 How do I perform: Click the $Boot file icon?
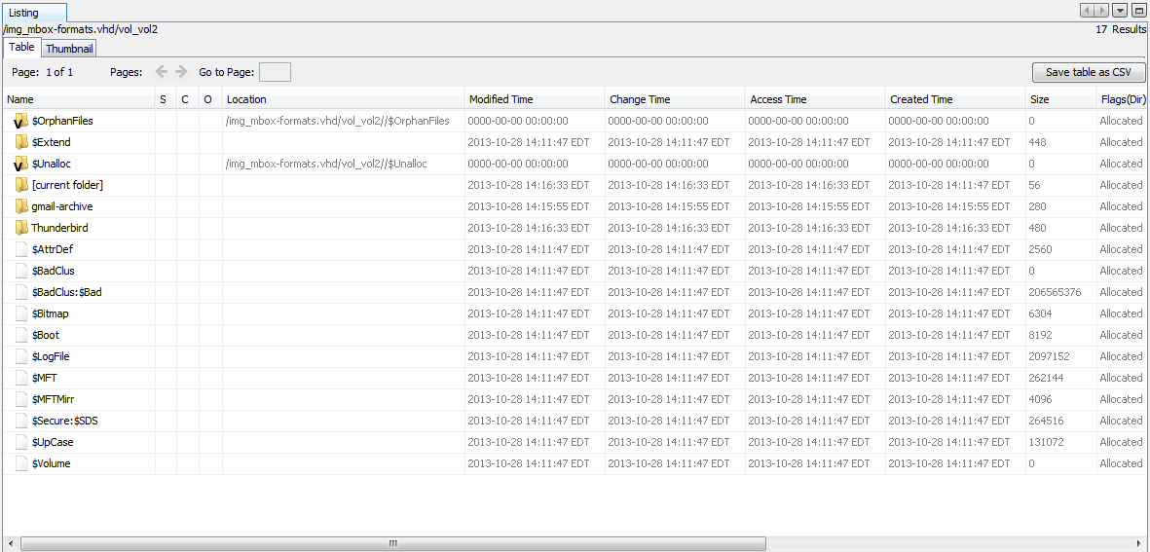pyautogui.click(x=21, y=335)
